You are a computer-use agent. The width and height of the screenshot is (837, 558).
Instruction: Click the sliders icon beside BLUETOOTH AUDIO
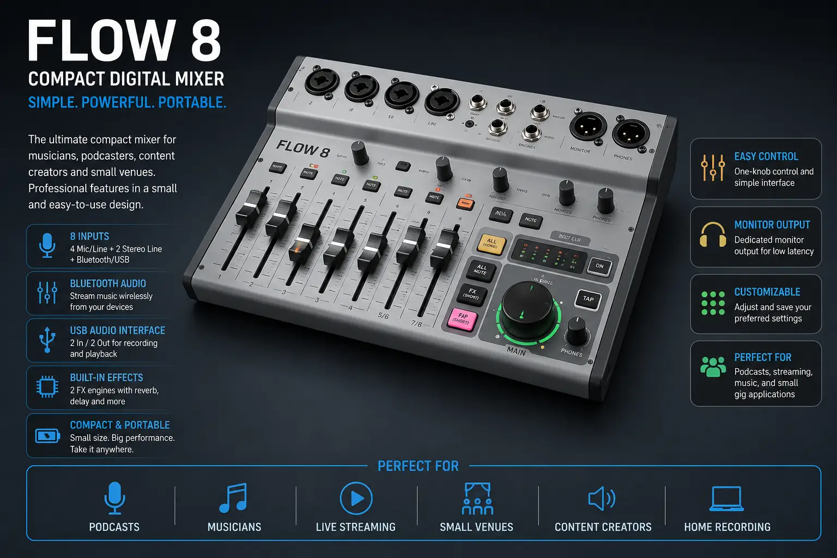(47, 293)
